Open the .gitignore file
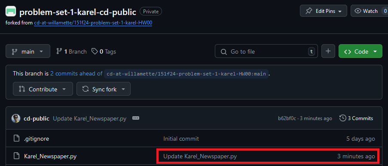Image resolution: width=388 pixels, height=166 pixels. tap(37, 139)
